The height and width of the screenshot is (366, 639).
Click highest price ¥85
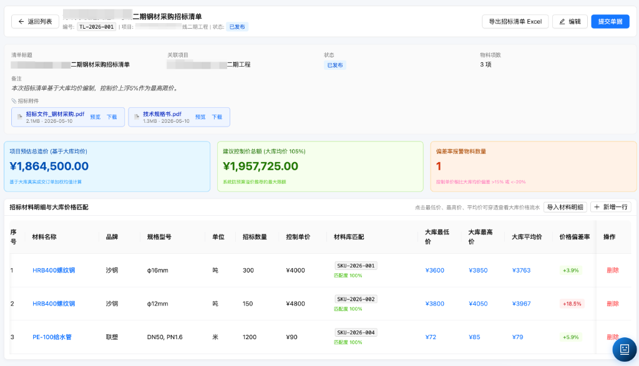[x=474, y=337]
